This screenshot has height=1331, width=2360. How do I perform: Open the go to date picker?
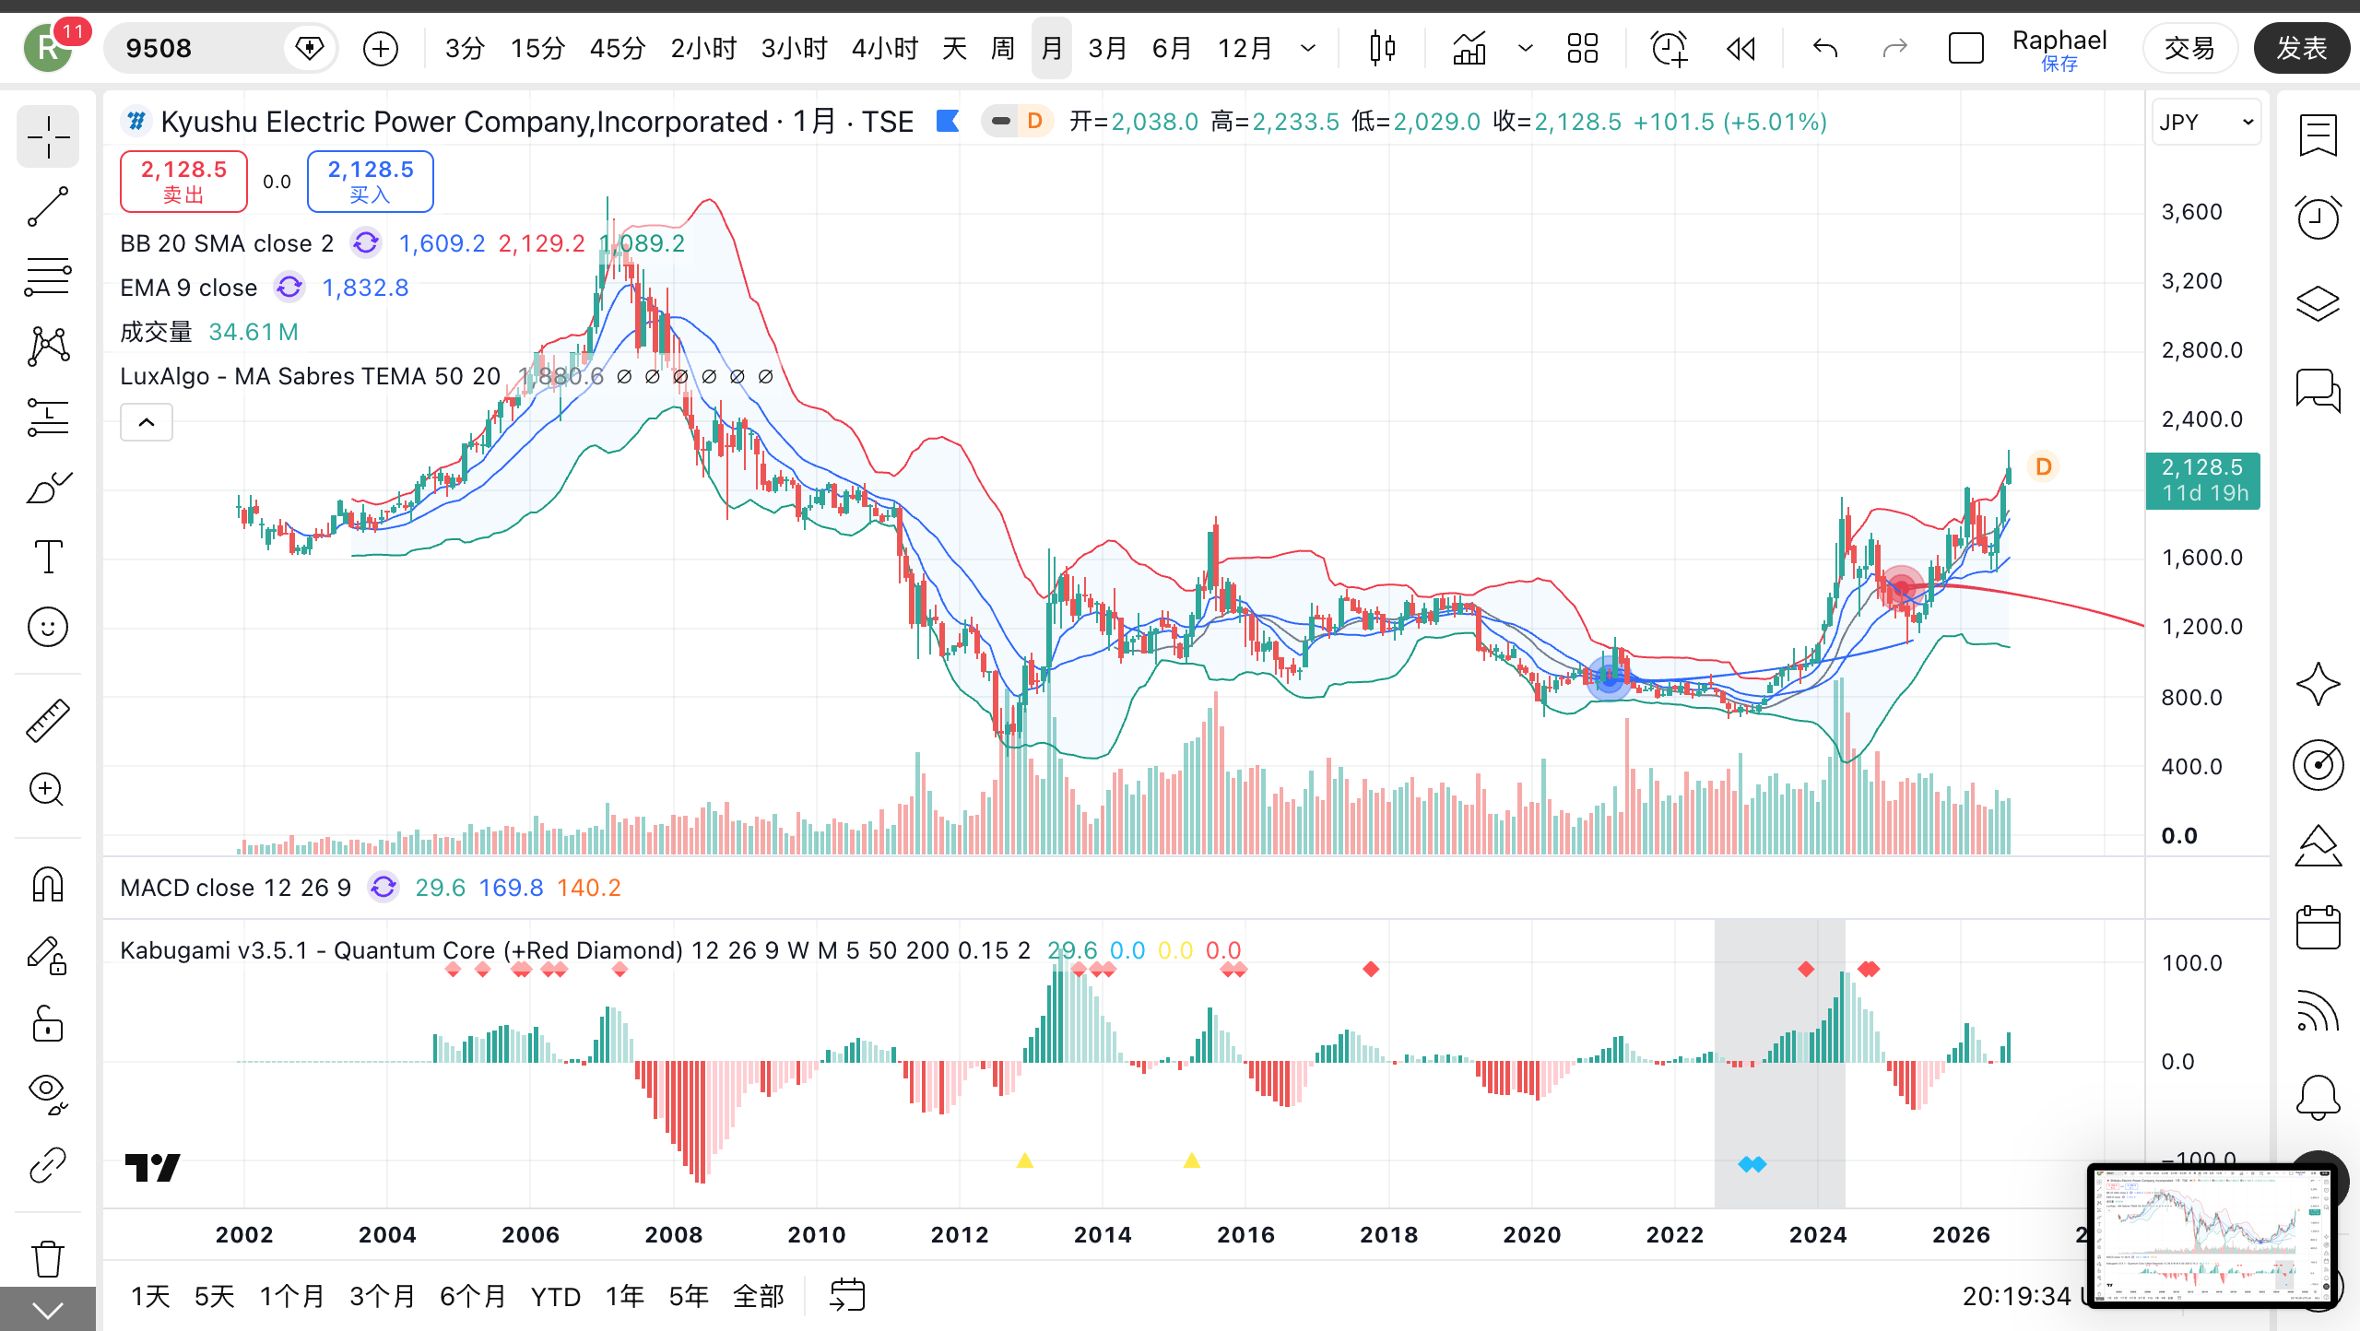(x=847, y=1295)
